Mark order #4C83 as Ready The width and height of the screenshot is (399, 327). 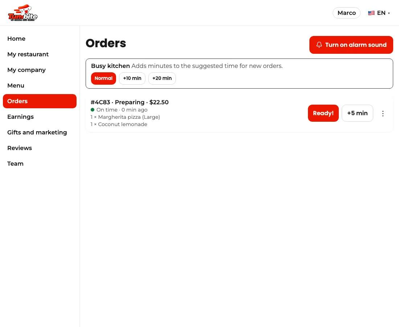pos(323,113)
